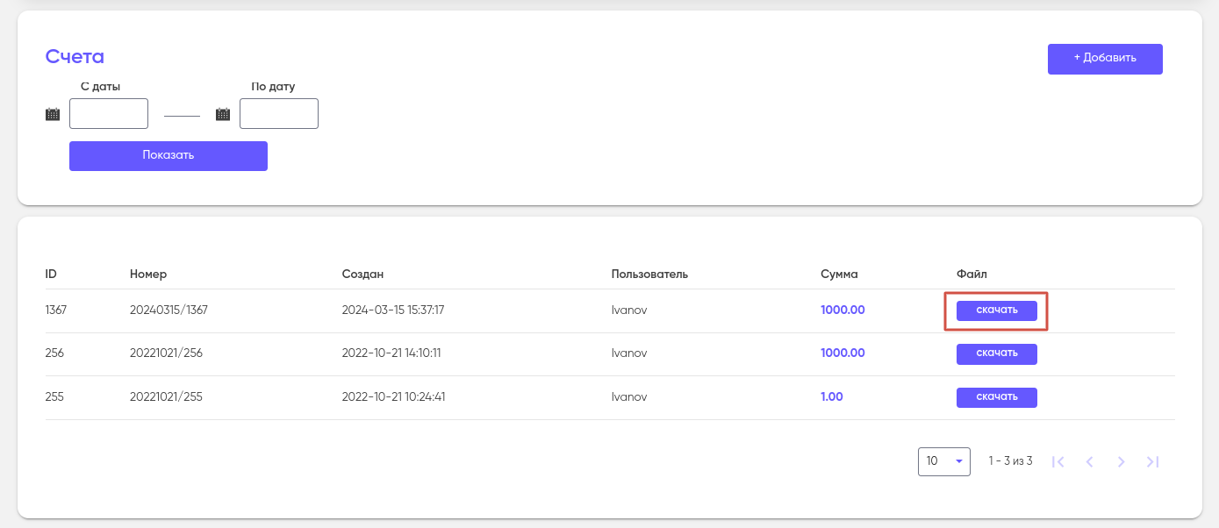This screenshot has height=528, width=1219.
Task: Click the "Создан" column header
Action: (362, 275)
